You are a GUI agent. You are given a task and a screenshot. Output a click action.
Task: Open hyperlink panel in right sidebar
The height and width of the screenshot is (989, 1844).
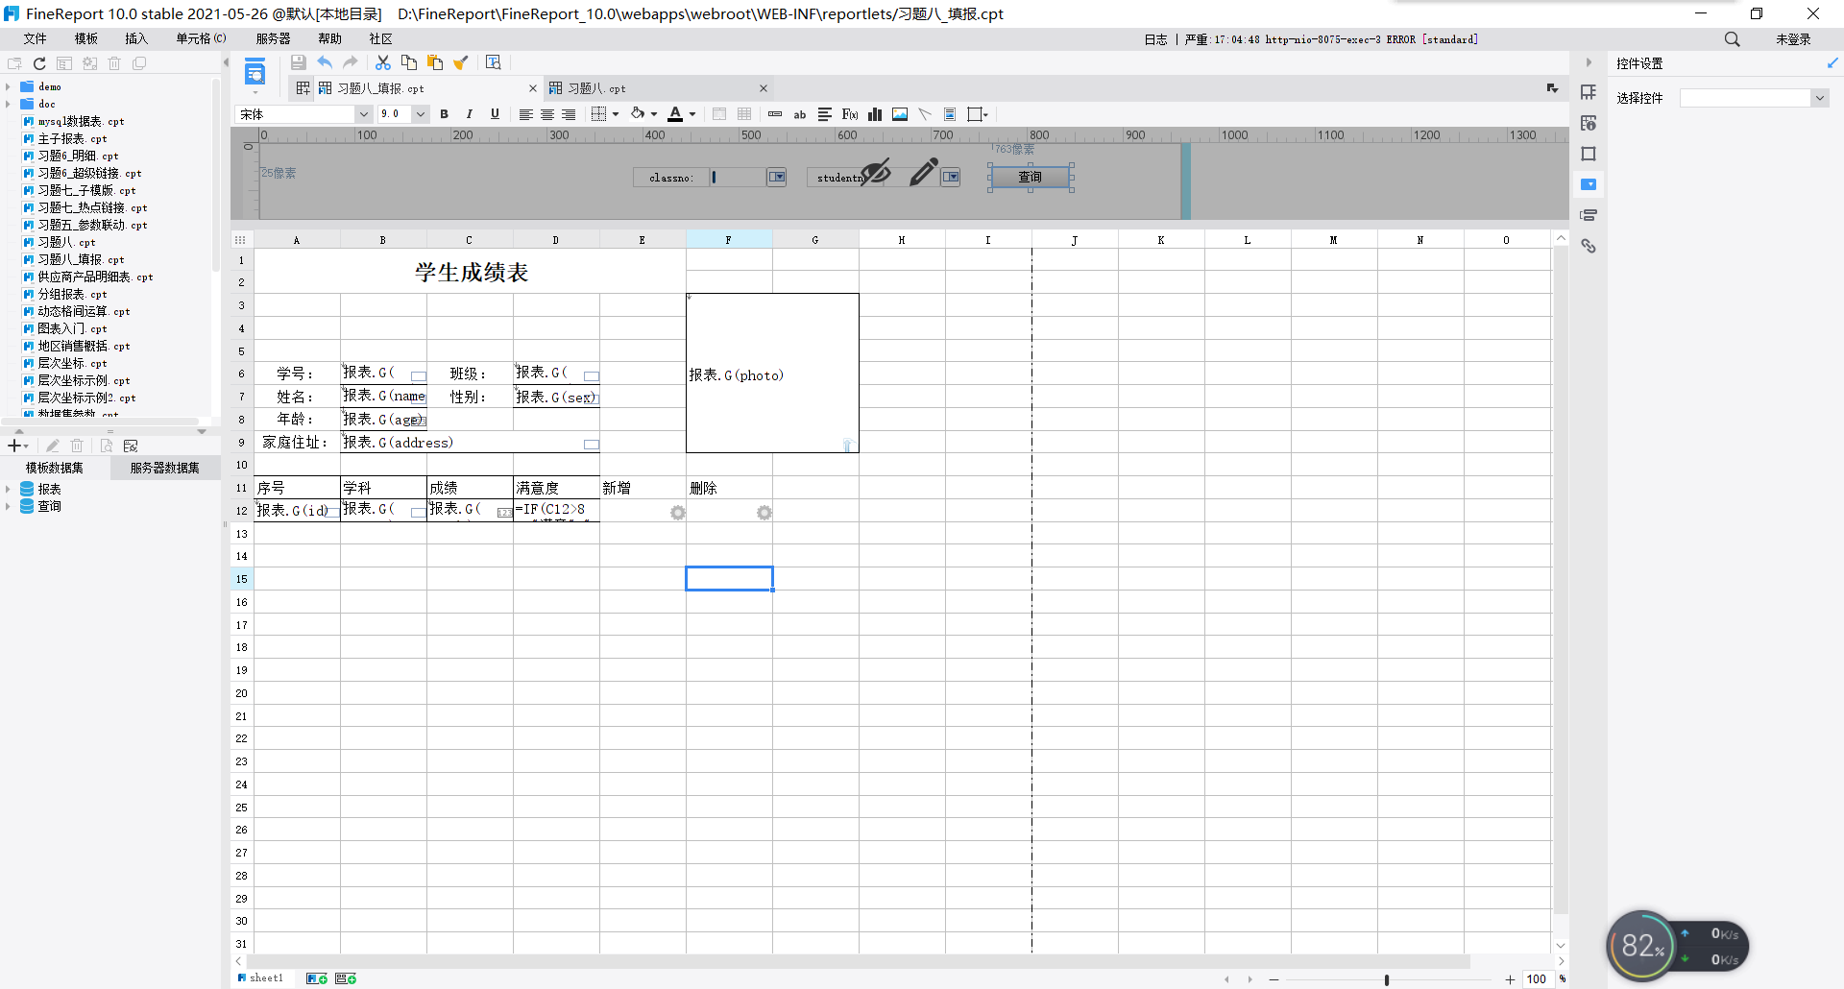tap(1589, 247)
